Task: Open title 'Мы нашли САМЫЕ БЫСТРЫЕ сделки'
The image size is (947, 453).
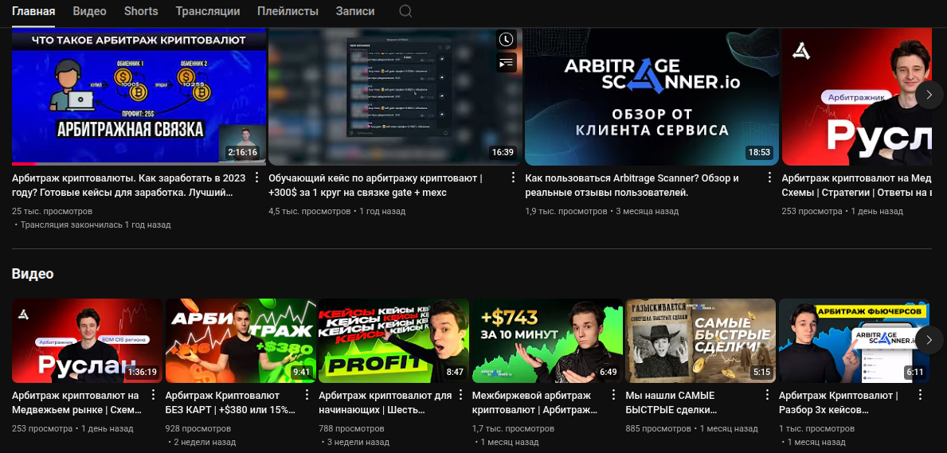Action: 671,403
